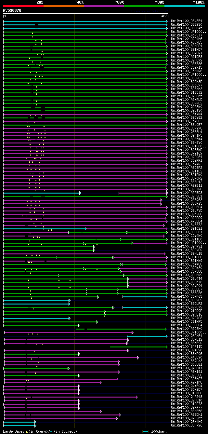Screen dimensions: 208x434
Task: Go to UniRef100_B9MWV1 entry
Action: (x=187, y=246)
